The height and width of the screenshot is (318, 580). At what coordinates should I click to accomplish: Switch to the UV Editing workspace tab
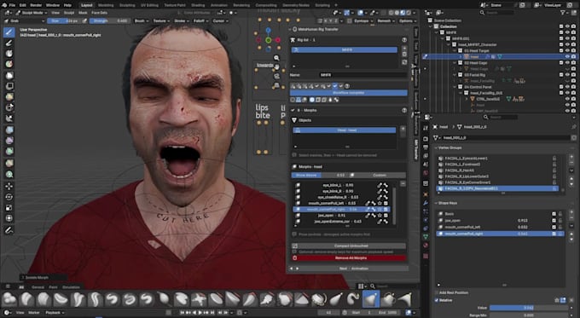(x=149, y=5)
